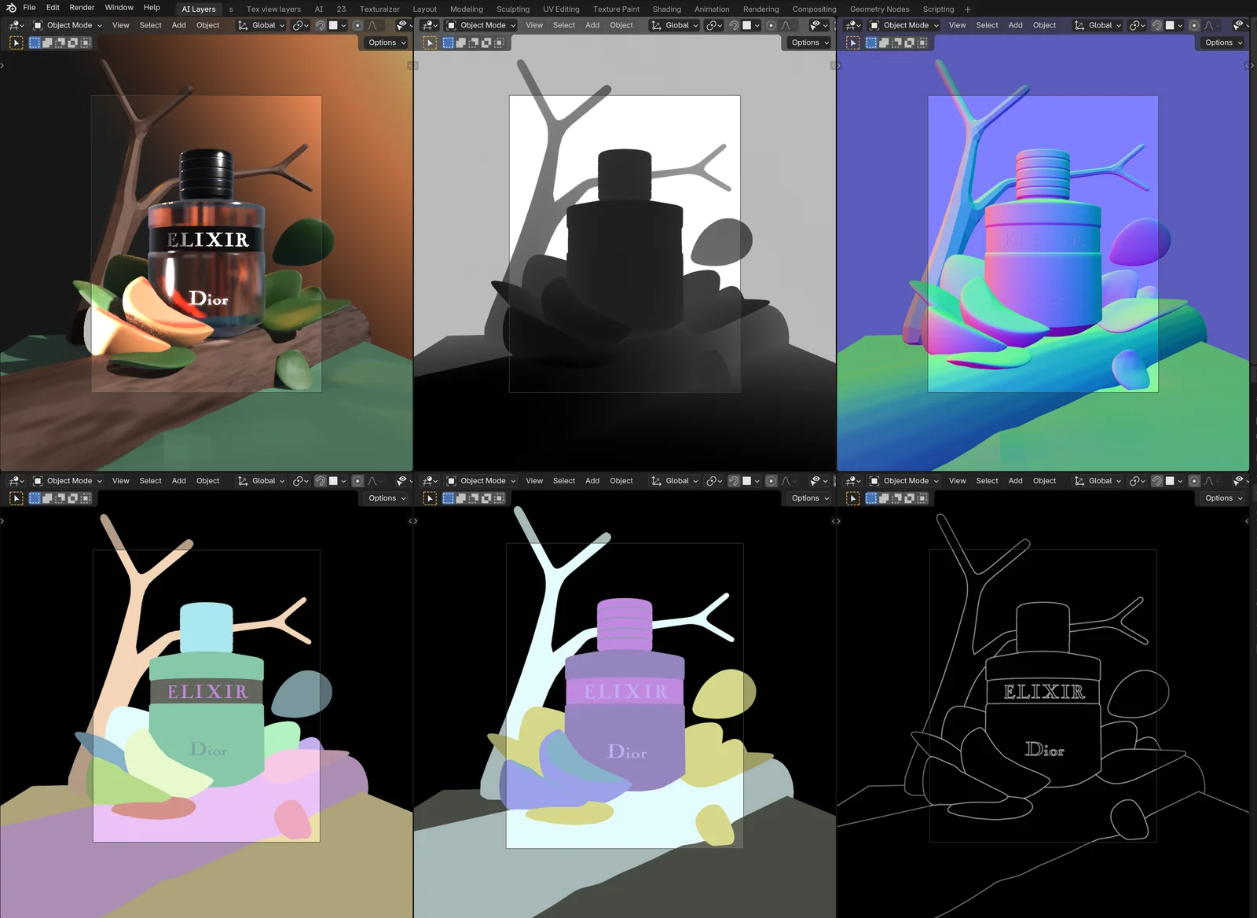Click the add-workspace plus icon after Scripting
Viewport: 1257px width, 918px height.
pyautogui.click(x=967, y=9)
